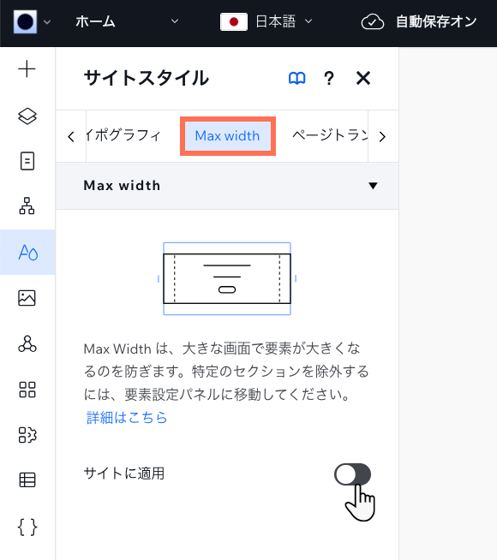Open the Masters site structure icon

[x=27, y=206]
